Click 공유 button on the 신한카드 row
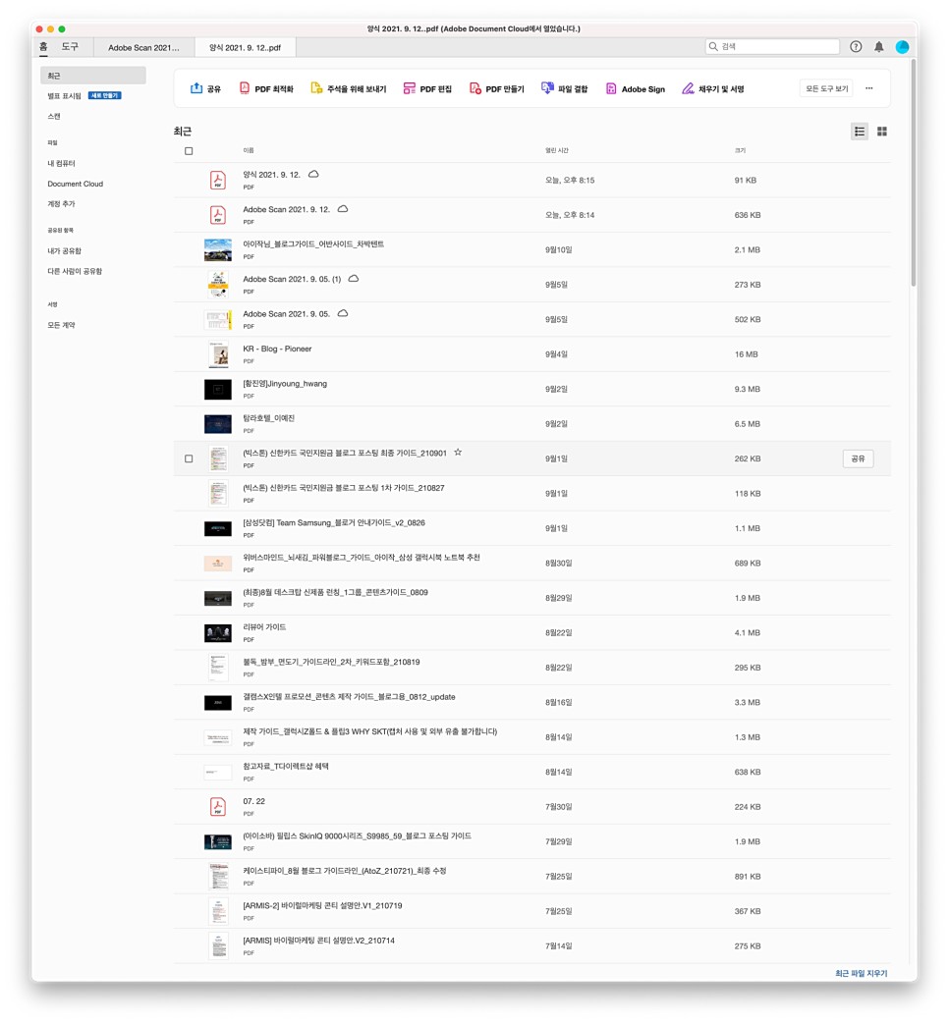 [x=858, y=458]
